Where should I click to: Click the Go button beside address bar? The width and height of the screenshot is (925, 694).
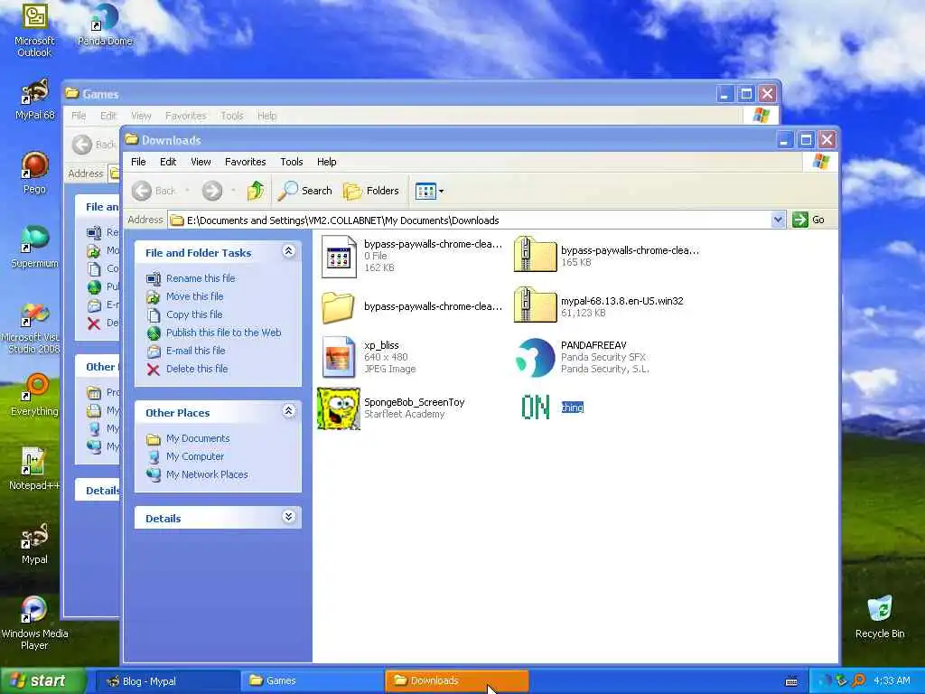coord(808,220)
